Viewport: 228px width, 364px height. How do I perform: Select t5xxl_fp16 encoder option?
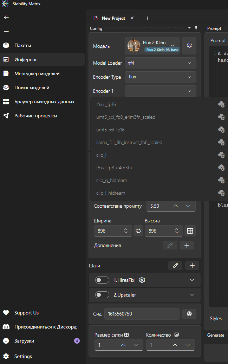tap(106, 104)
